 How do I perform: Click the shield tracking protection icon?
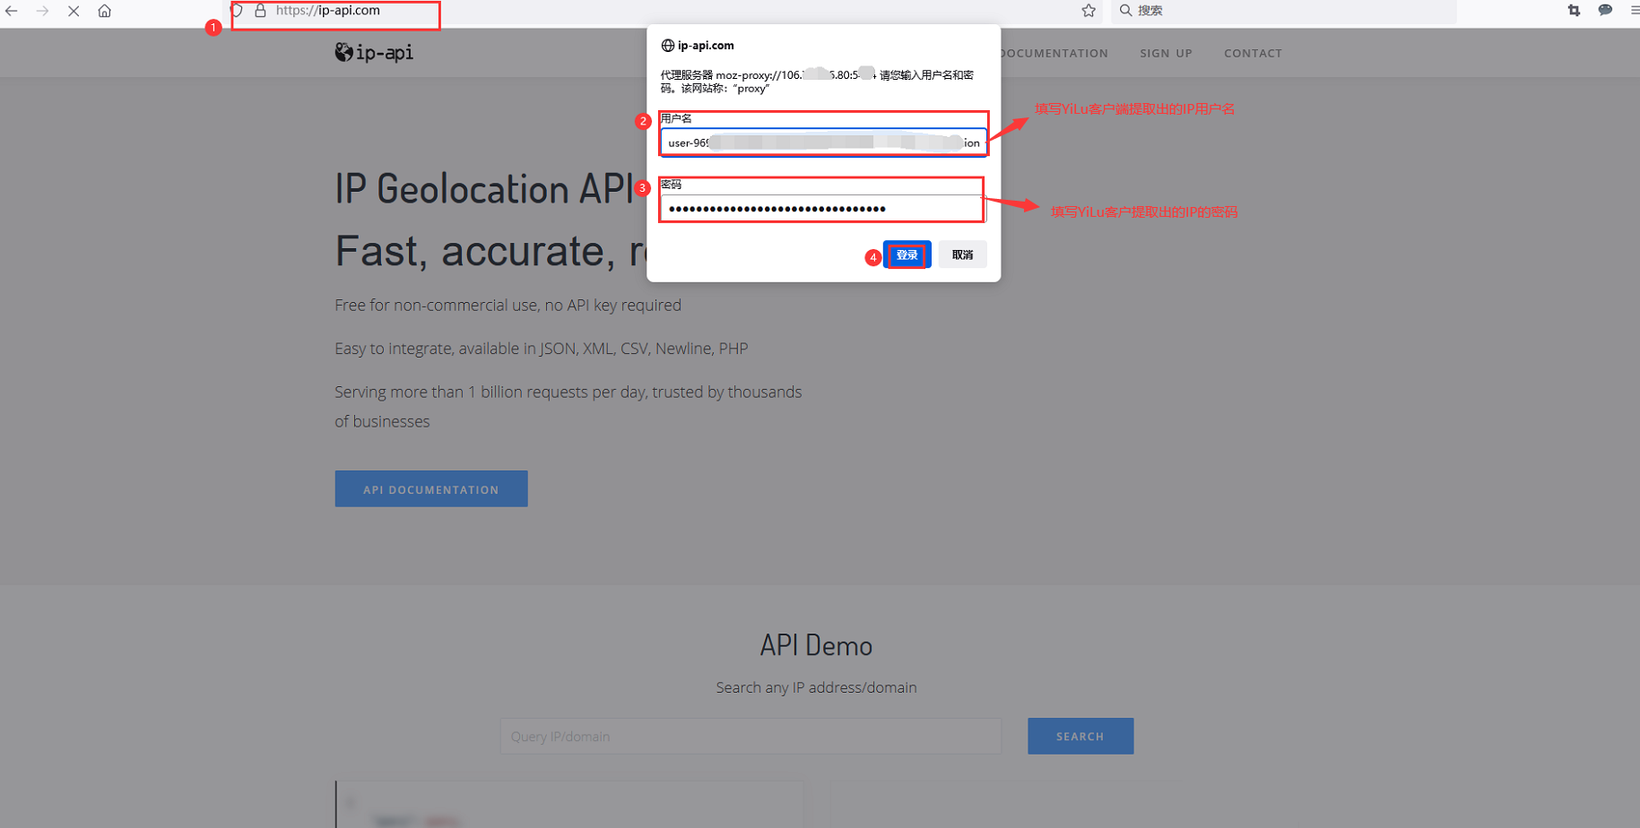pyautogui.click(x=238, y=11)
